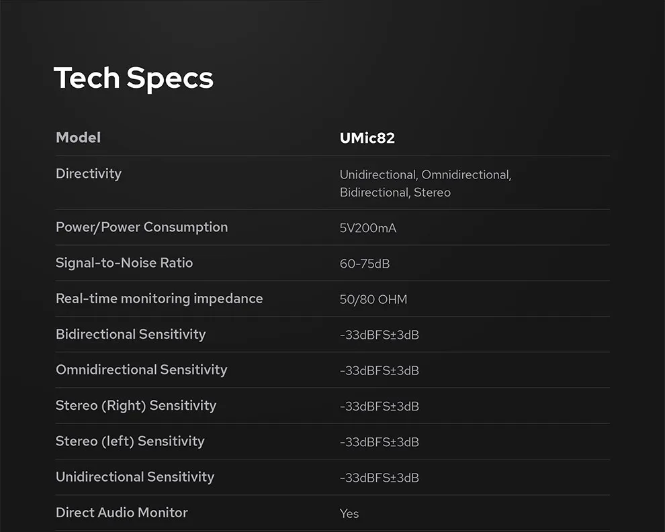The width and height of the screenshot is (665, 532).
Task: Select the Stereo (Right) Sensitivity label
Action: [x=136, y=406]
